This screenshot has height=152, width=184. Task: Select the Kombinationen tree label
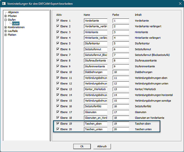[16, 27]
